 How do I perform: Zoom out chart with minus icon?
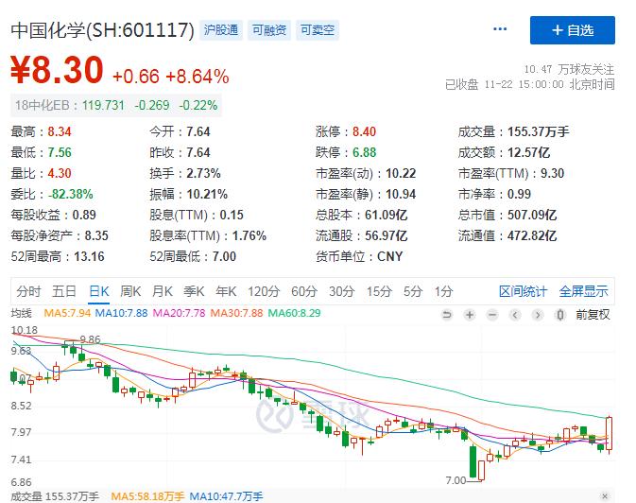pos(492,315)
